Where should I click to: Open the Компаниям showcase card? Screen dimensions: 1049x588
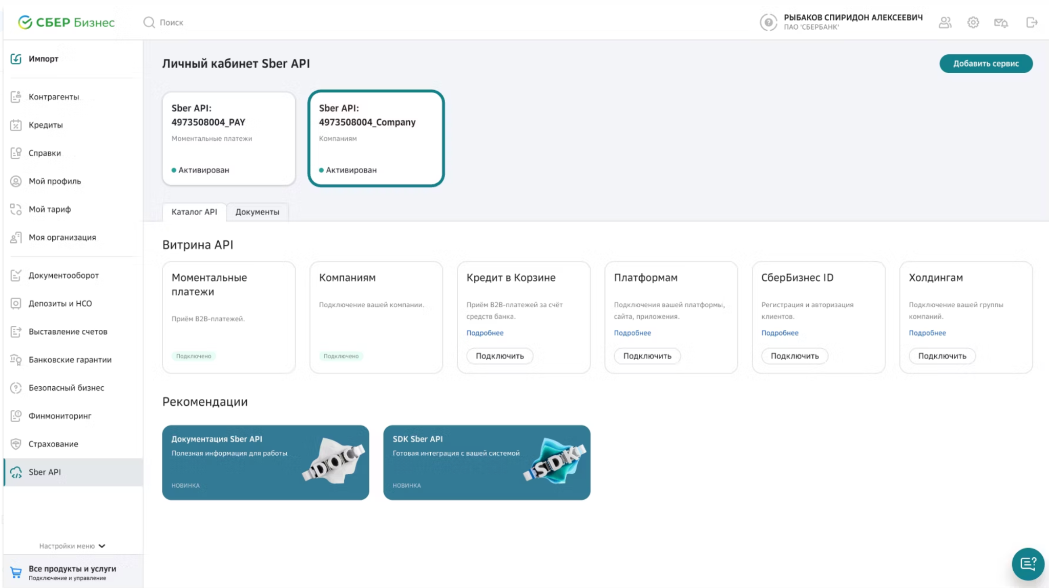[x=376, y=318]
